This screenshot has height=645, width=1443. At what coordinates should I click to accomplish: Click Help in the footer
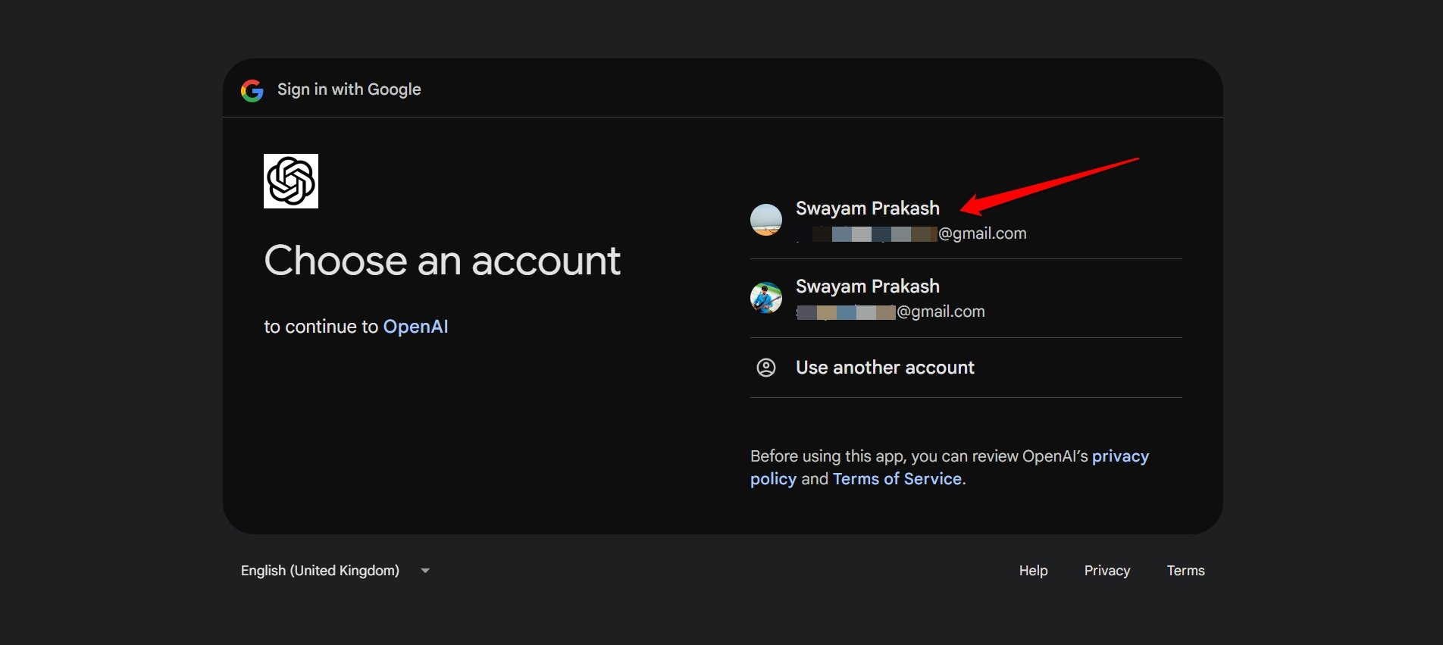(1033, 571)
